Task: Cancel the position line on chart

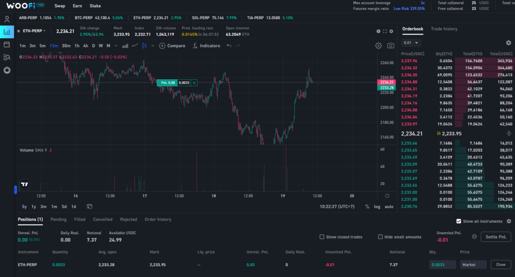Action: [194, 83]
